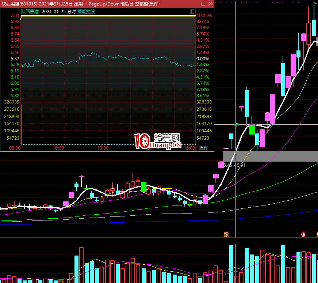Click the white 6.37 previous close price label
This screenshot has height=283, width=318.
[15, 59]
